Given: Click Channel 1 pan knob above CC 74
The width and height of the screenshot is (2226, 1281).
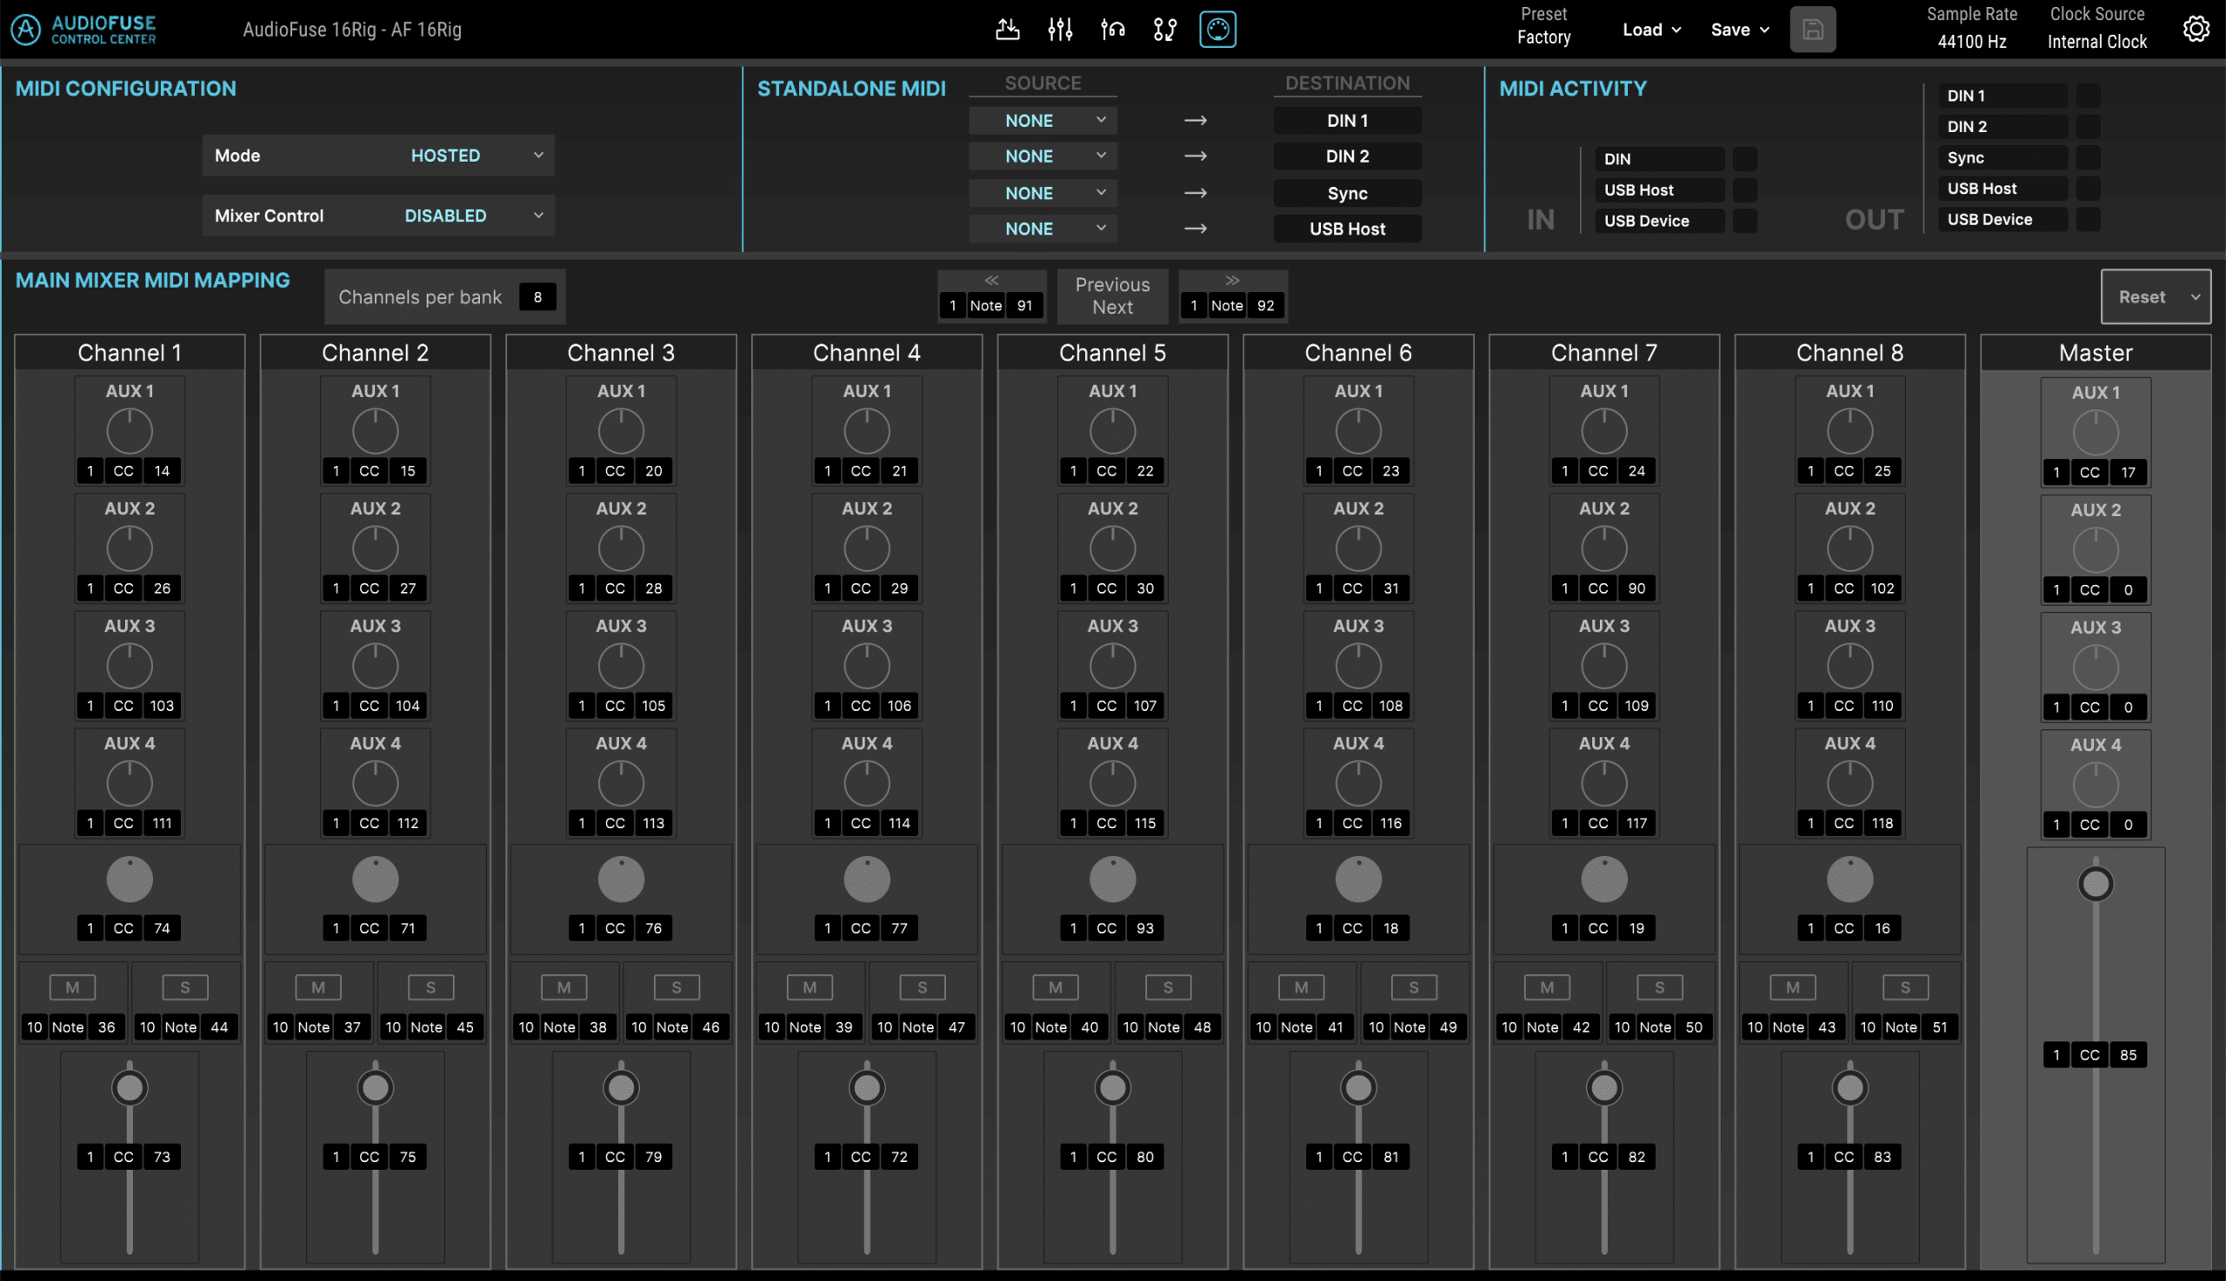Looking at the screenshot, I should coord(130,879).
